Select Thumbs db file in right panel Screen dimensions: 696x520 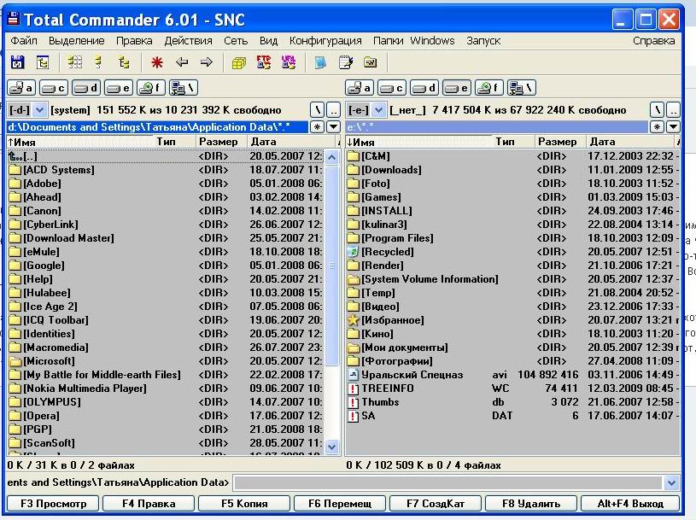point(513,402)
